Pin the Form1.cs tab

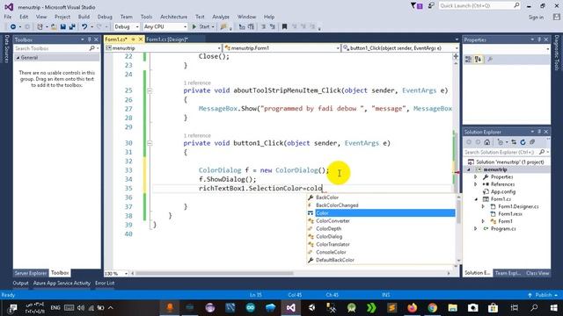133,39
